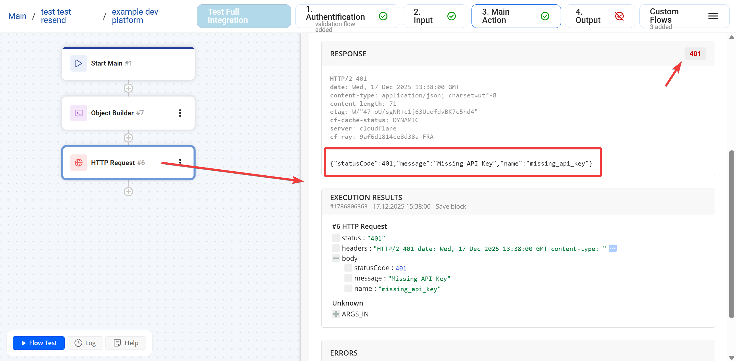This screenshot has height=361, width=736.
Task: Add node below HTTP Request block
Action: click(x=128, y=192)
